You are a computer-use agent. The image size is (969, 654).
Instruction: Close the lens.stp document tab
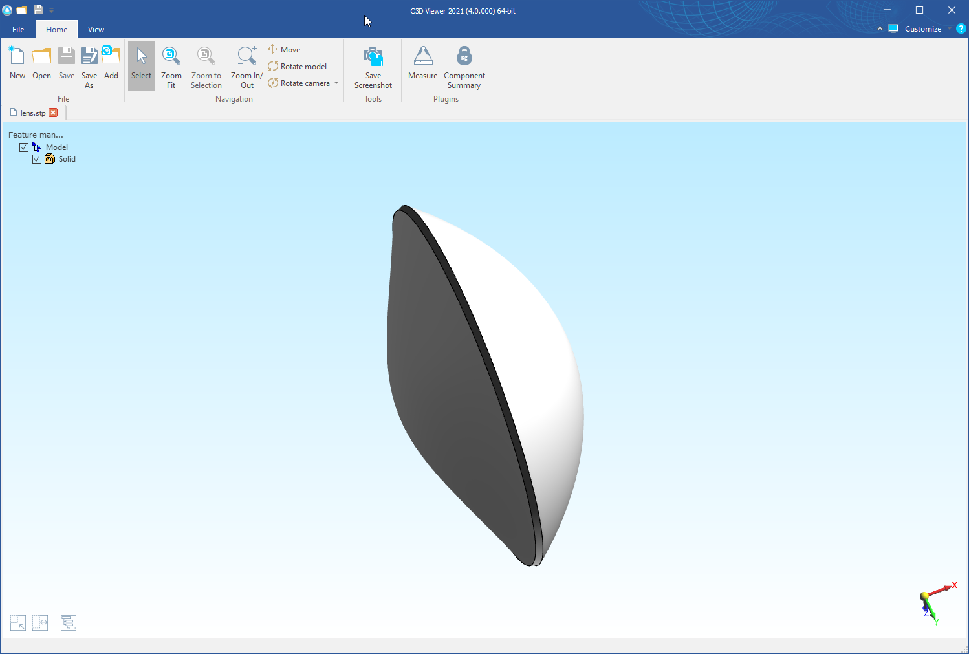(x=54, y=113)
